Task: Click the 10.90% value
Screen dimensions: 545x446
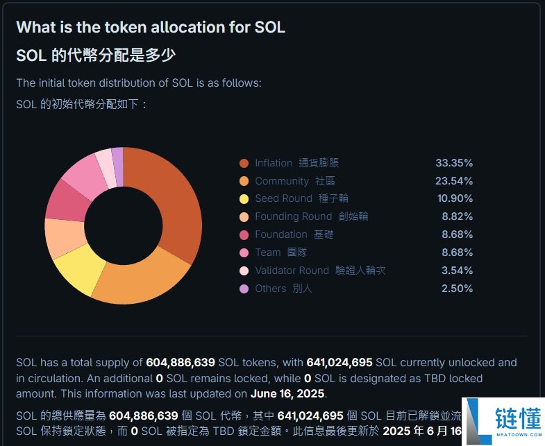Action: pos(455,198)
